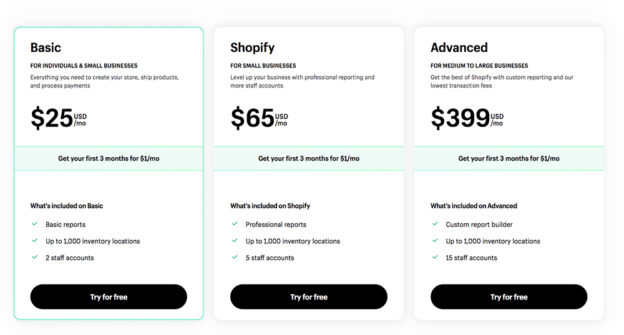Select the Basic plan title
Screen dimensions: 624x335
(46, 47)
